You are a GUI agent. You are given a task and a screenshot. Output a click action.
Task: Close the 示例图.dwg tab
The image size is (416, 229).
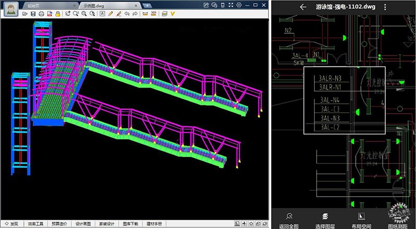click(x=136, y=6)
